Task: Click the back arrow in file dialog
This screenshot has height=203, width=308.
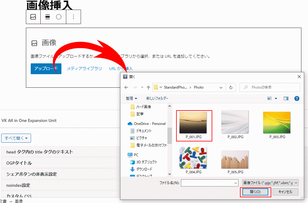Action: tap(126, 87)
